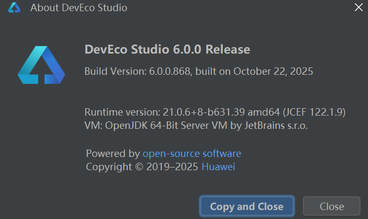Click the Copy and Close button
The height and width of the screenshot is (219, 368).
pos(247,206)
